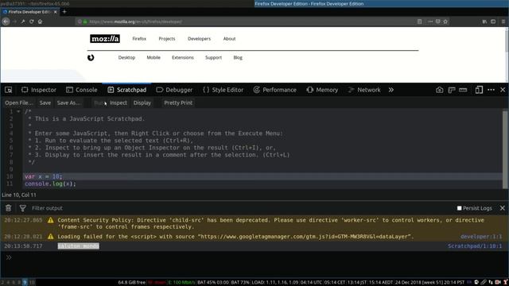Enable the Persist Logs checkbox
This screenshot has width=509, height=286.
(460, 208)
